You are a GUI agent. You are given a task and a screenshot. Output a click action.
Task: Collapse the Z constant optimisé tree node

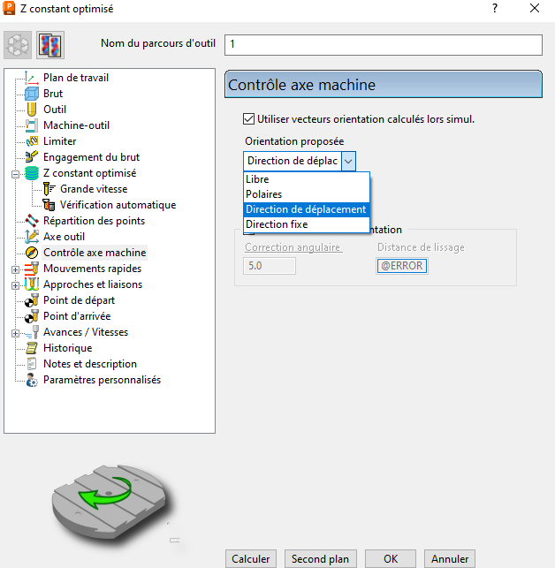click(x=15, y=174)
